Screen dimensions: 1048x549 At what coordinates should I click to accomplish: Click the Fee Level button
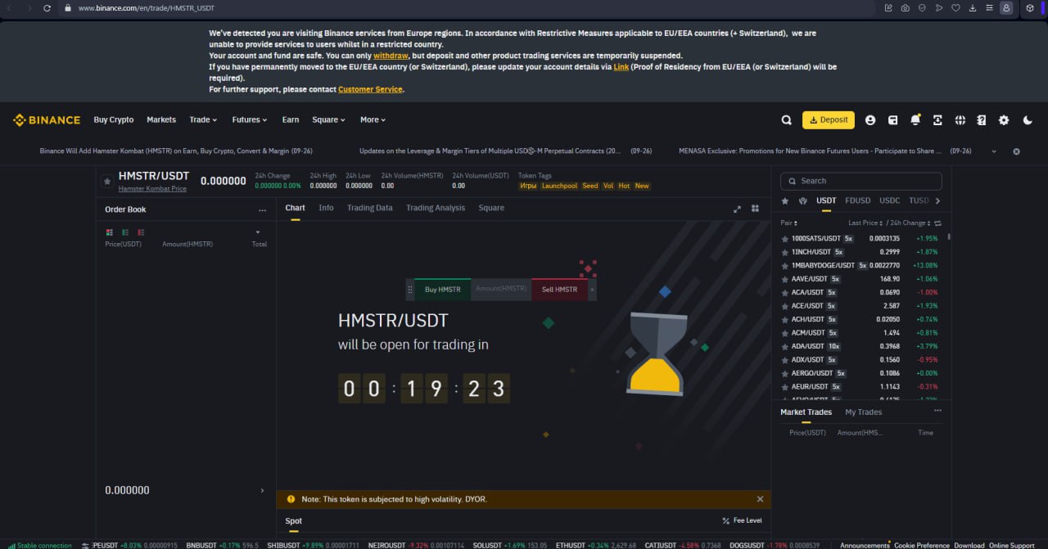point(742,520)
